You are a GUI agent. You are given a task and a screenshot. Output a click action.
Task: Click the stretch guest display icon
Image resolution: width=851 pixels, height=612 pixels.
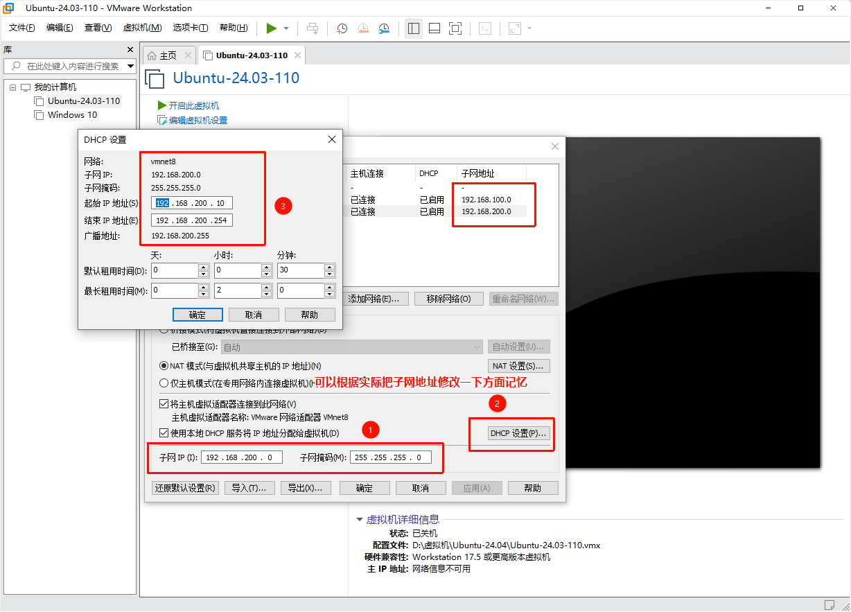point(515,28)
